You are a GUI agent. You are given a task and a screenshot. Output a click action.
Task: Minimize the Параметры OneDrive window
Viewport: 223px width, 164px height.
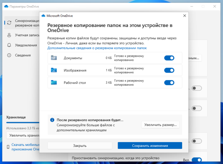coord(192,7)
